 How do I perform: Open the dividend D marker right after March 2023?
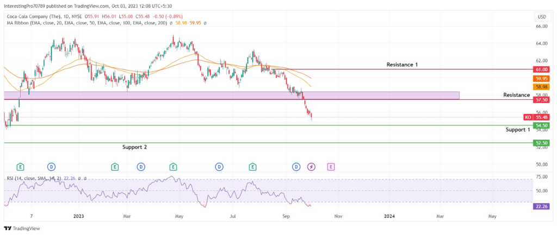click(x=141, y=167)
